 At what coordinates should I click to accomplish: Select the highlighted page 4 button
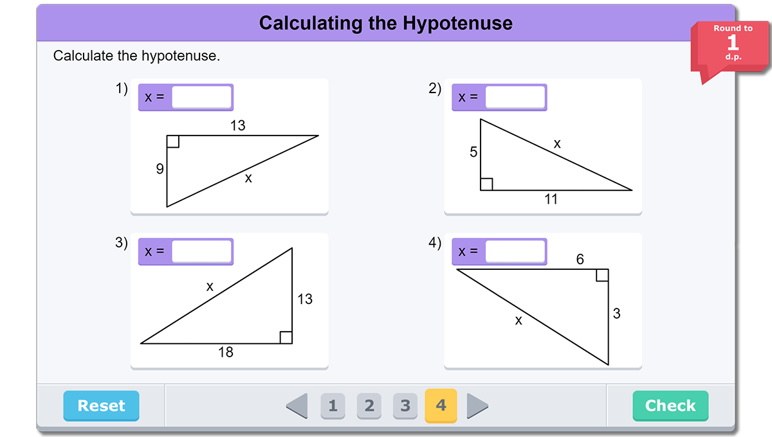pos(441,406)
